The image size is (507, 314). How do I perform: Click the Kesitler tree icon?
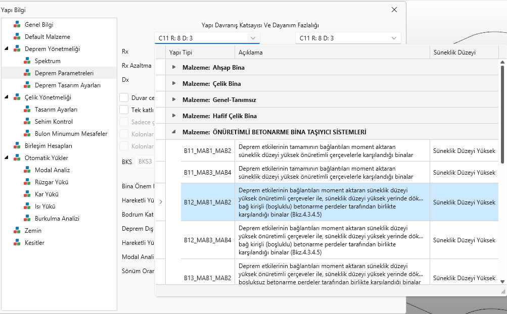[17, 243]
